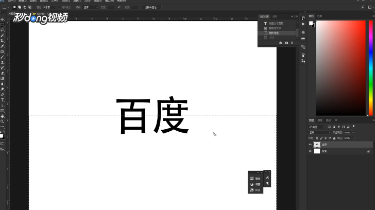Viewport: 375px width, 210px height.
Task: Select the Crop tool
Action: coord(3,41)
